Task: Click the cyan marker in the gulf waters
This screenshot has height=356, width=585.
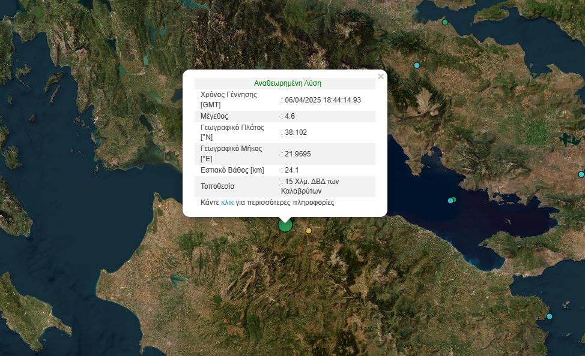Action: (450, 201)
